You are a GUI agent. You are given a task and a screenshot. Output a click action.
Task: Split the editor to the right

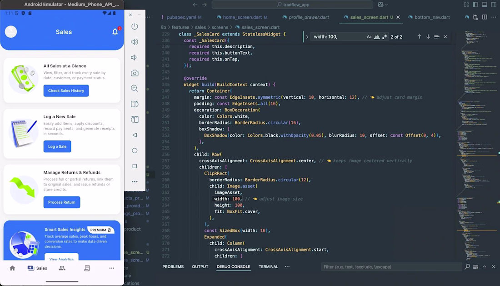[x=485, y=17]
